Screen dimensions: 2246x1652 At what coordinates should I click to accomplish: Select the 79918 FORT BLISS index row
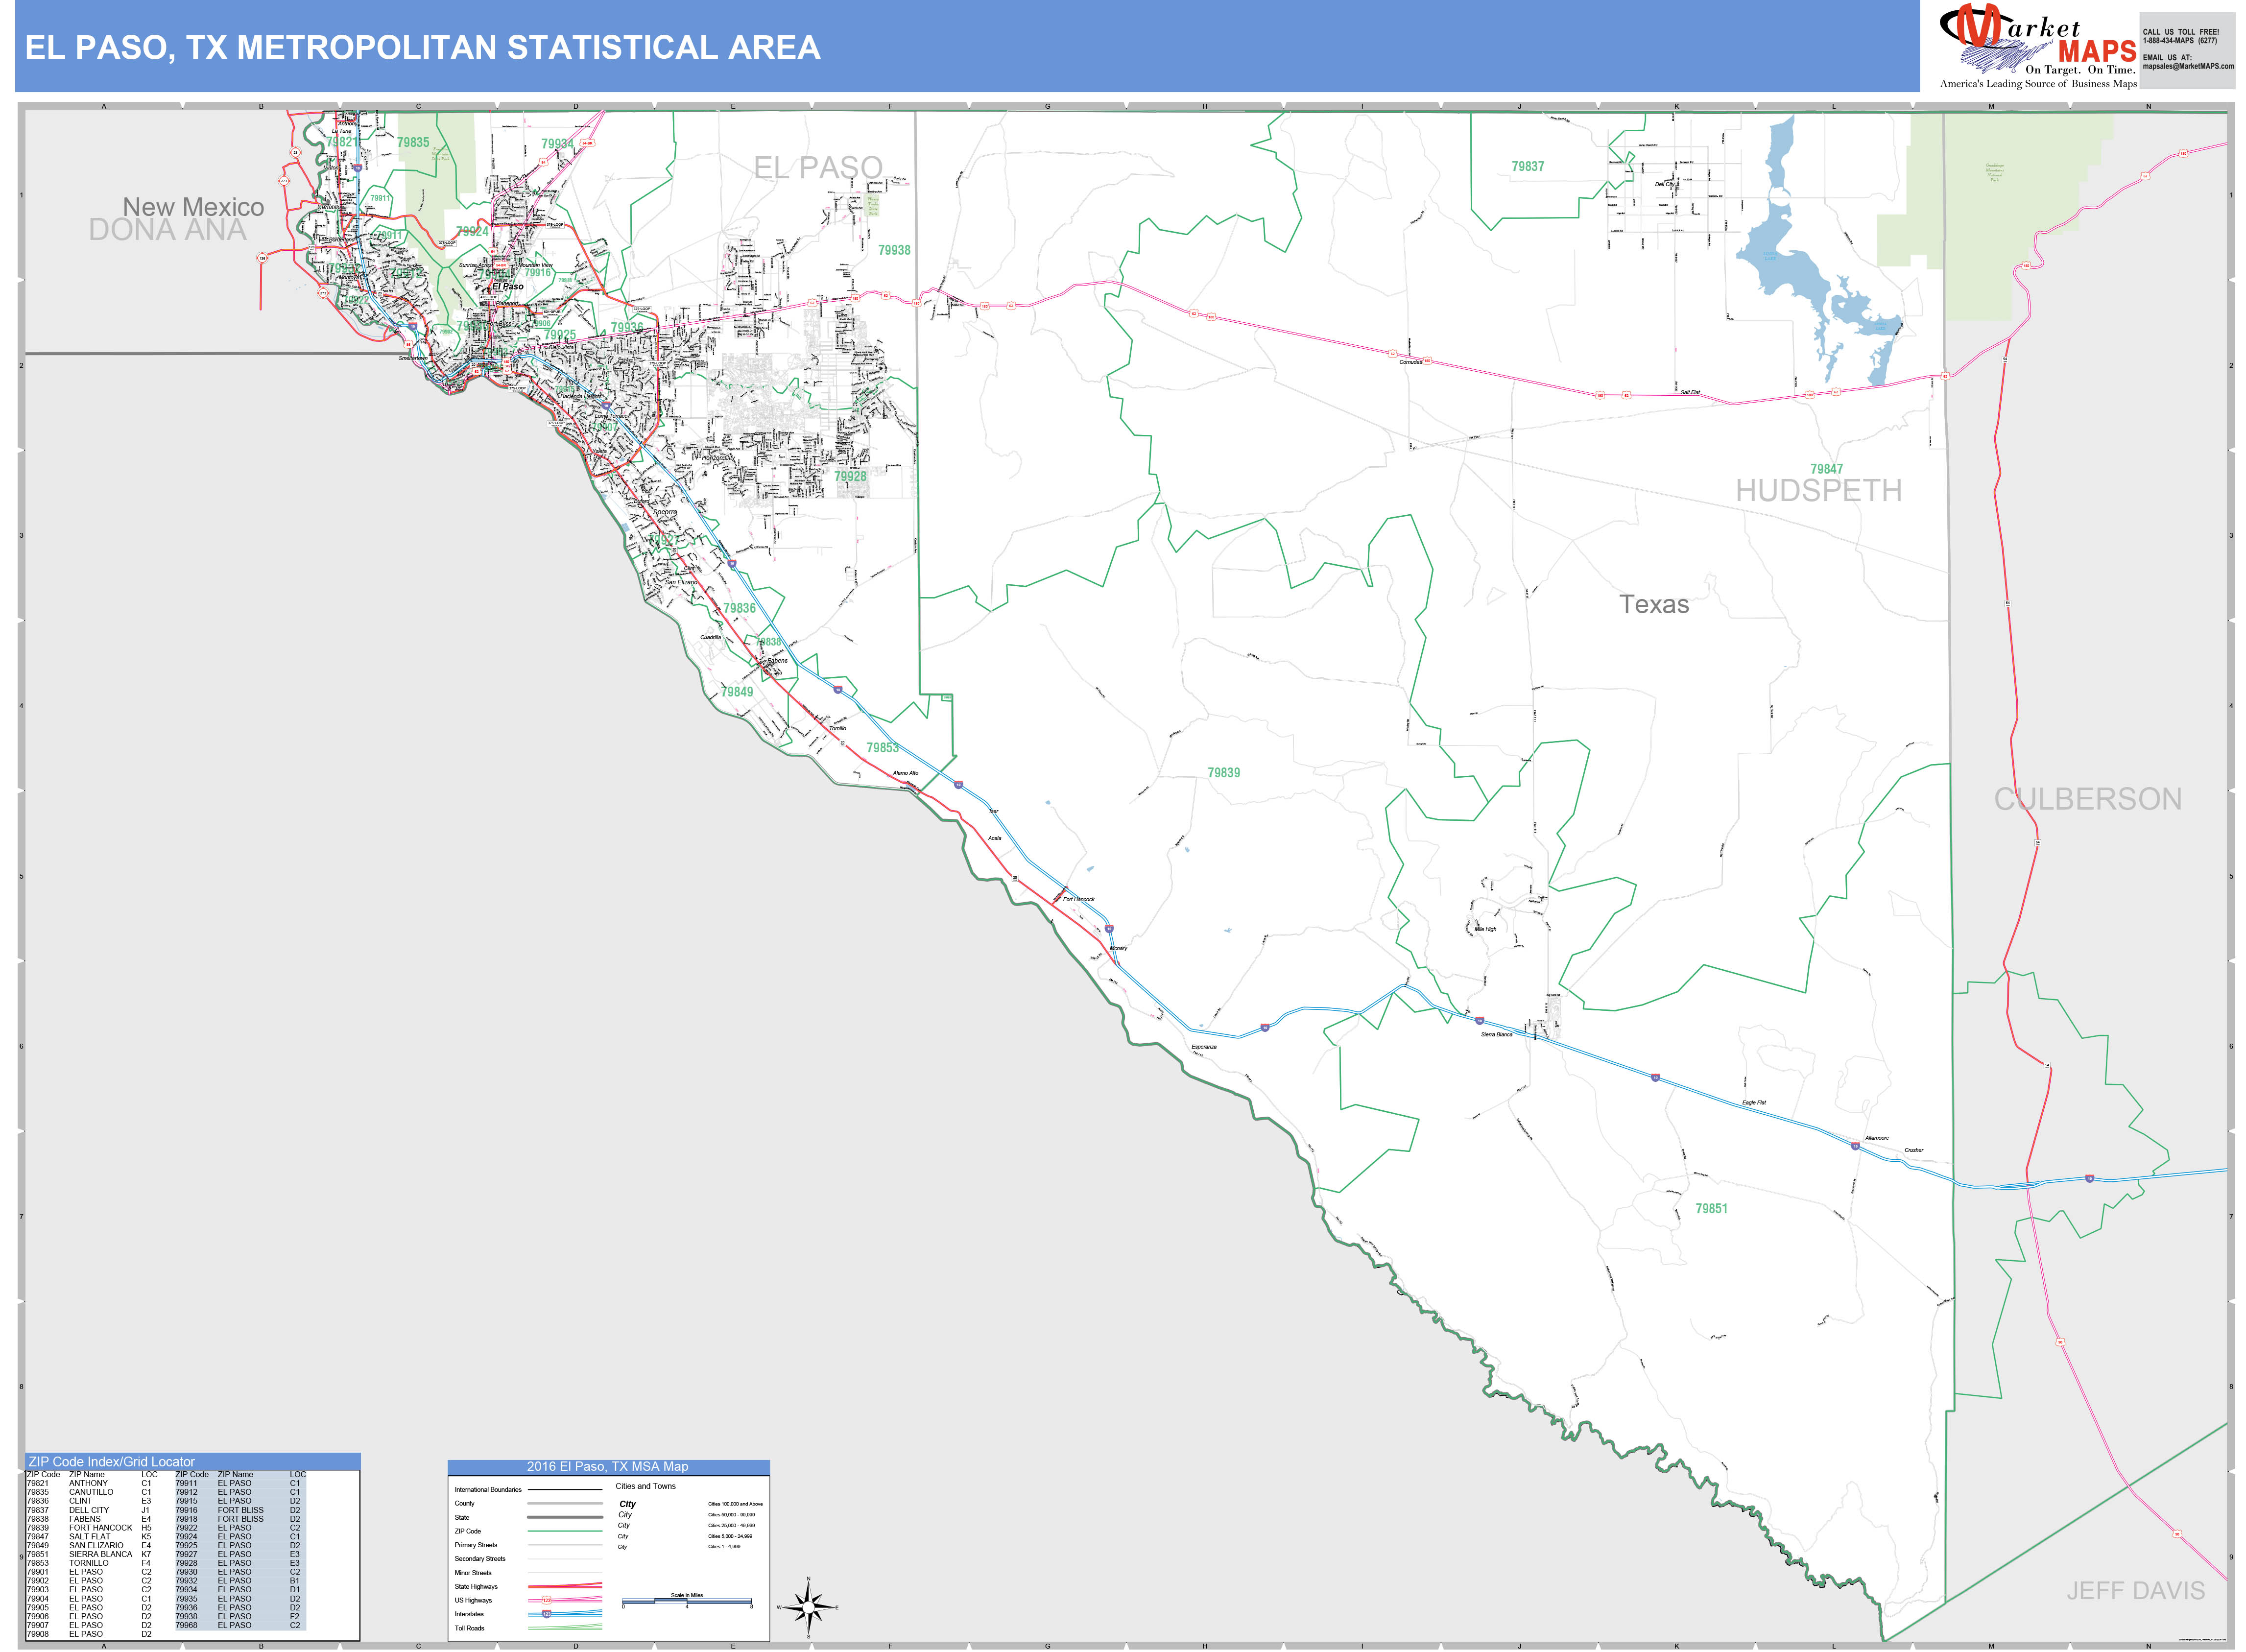pos(240,1519)
